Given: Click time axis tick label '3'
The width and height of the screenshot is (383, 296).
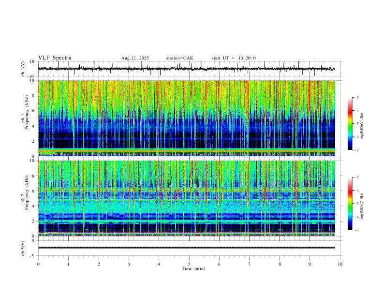Looking at the screenshot, I should click(x=129, y=264).
